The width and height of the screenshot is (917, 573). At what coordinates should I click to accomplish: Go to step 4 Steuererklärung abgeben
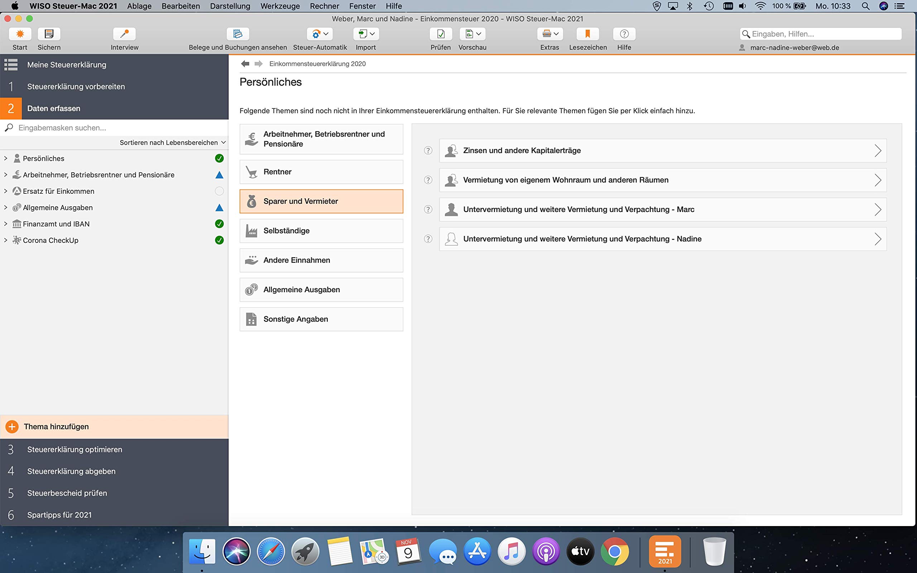coord(114,471)
